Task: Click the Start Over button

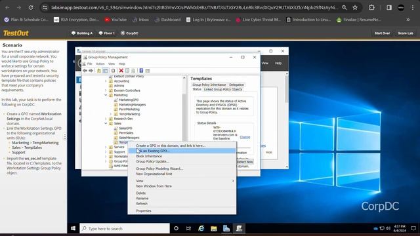Action: click(x=382, y=33)
